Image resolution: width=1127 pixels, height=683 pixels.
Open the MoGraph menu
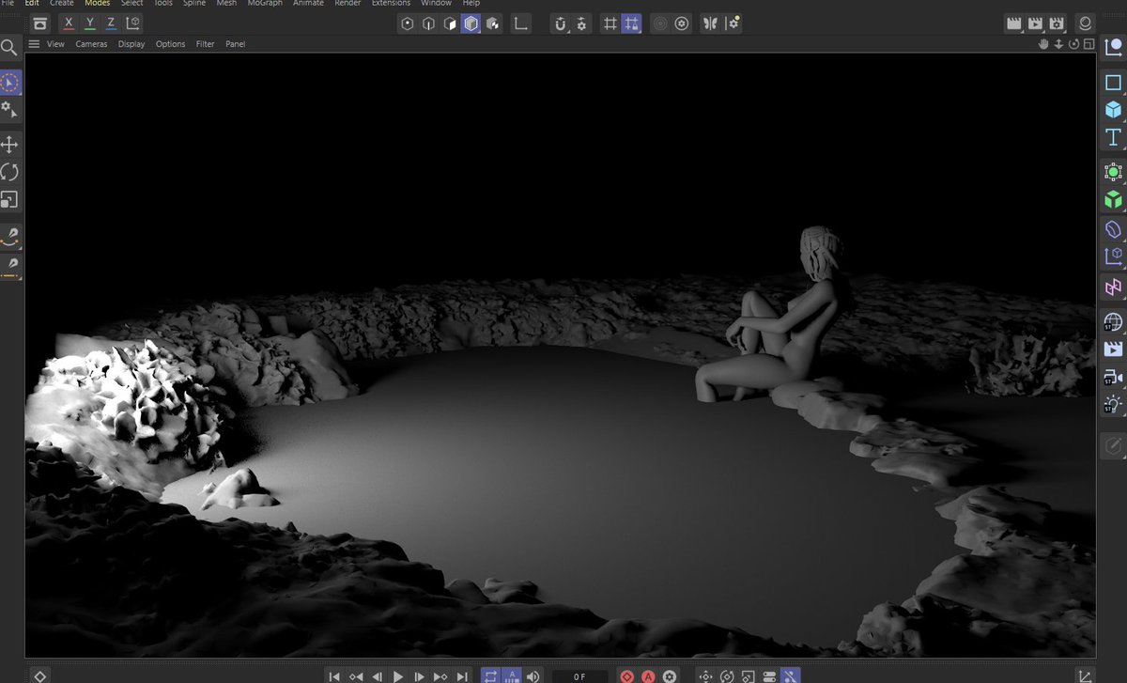coord(265,4)
